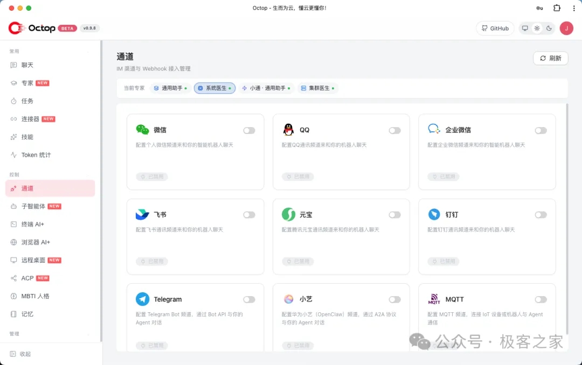Click the ACP share icon
This screenshot has width=582, height=365.
click(13, 278)
